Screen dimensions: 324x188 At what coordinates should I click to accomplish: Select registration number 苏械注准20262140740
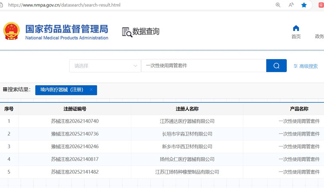[75, 121]
